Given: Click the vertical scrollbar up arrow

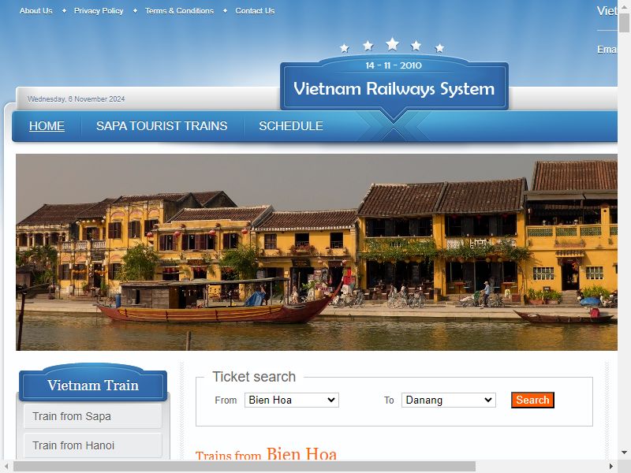Looking at the screenshot, I should (624, 6).
